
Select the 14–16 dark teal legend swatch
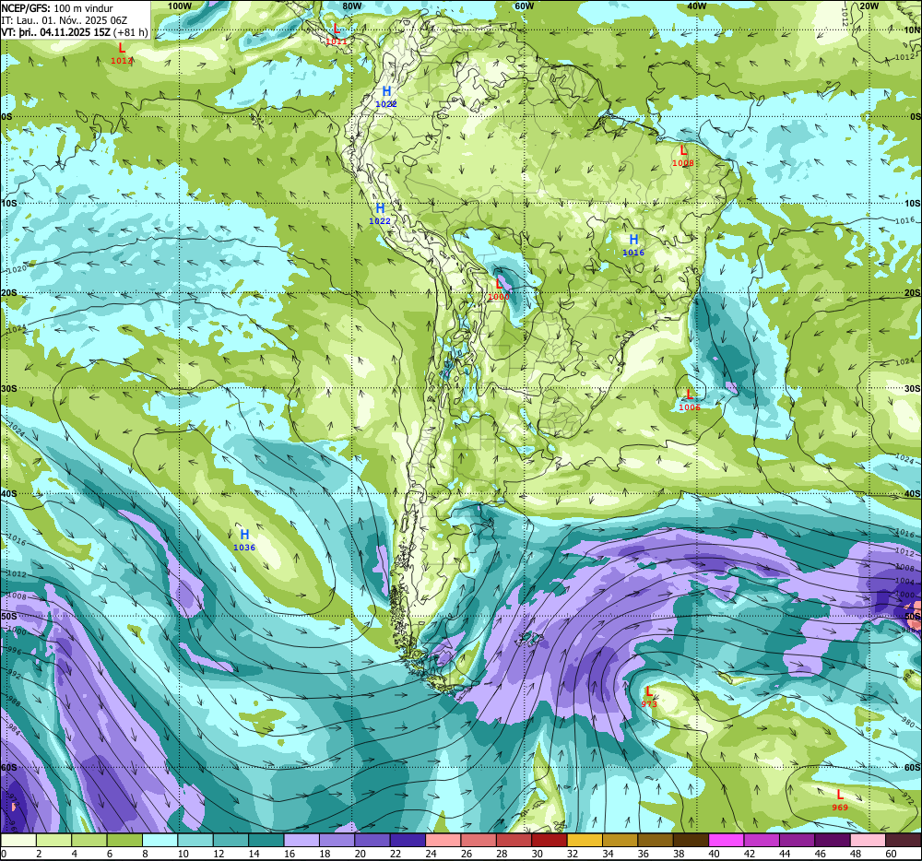pyautogui.click(x=266, y=841)
